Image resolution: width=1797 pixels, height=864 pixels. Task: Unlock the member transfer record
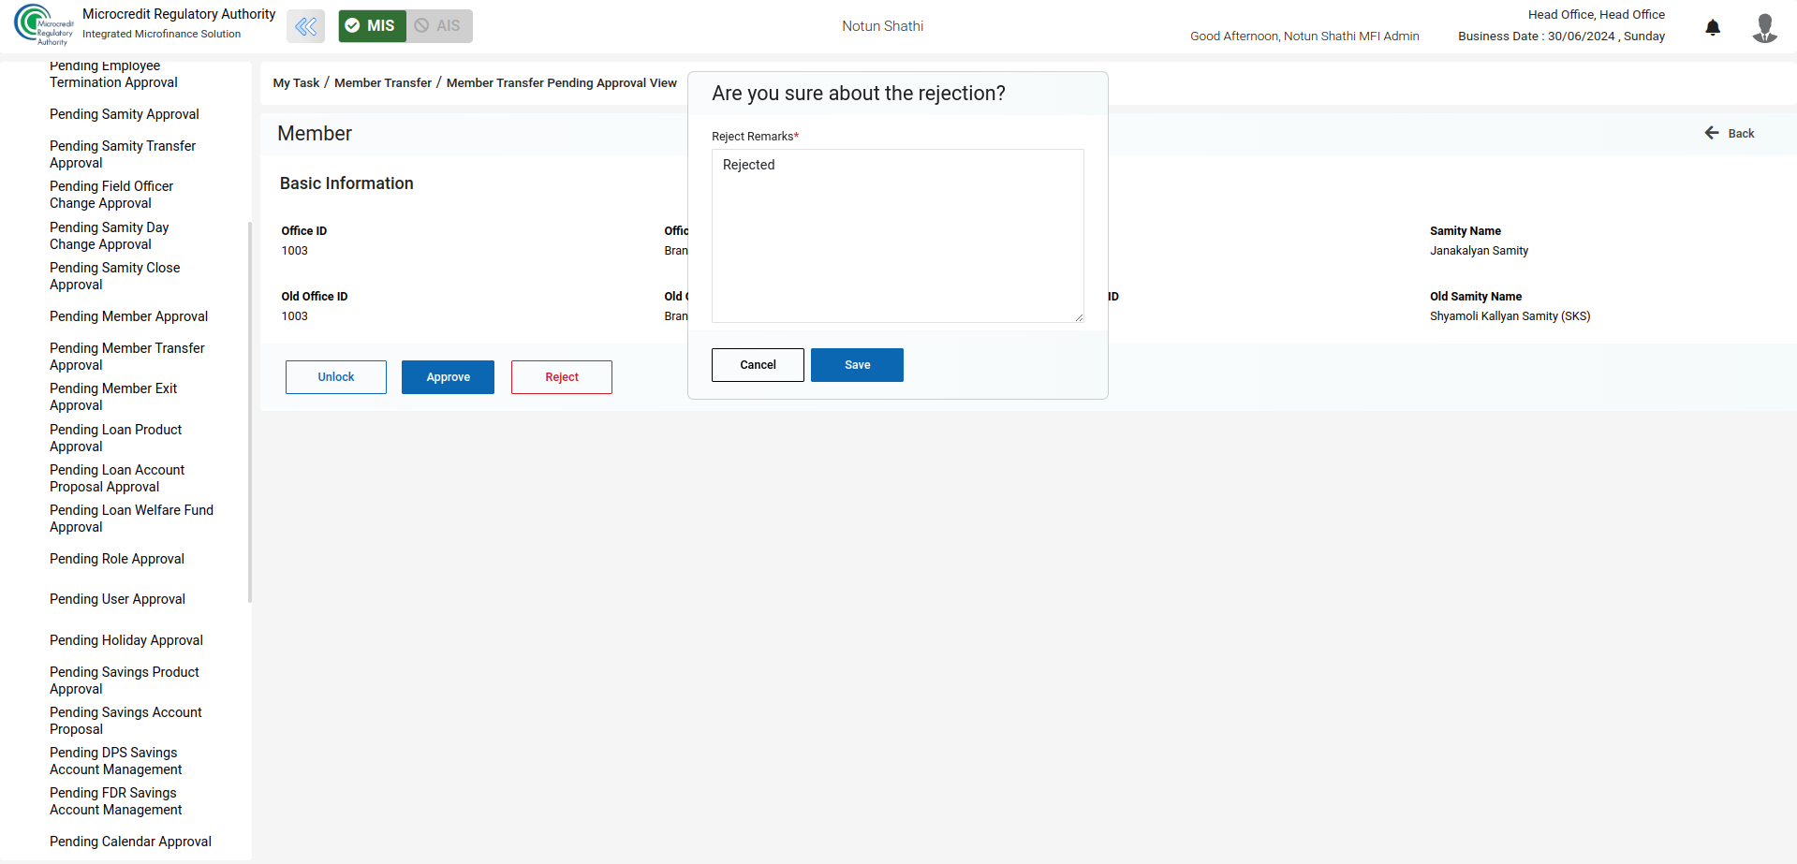335,377
